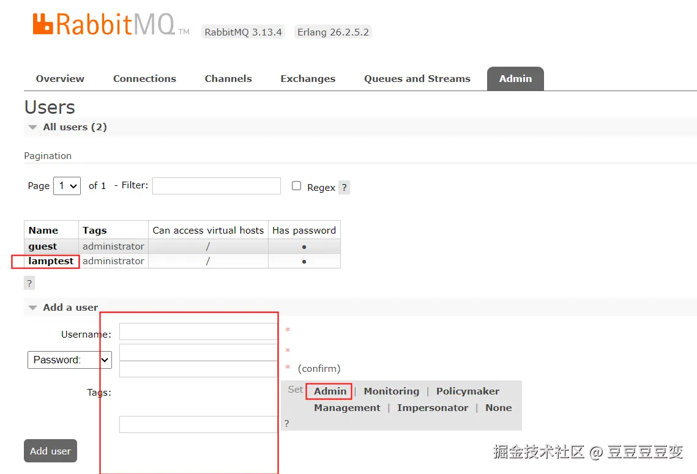This screenshot has height=474, width=697.
Task: Set the Admin tag
Action: point(330,391)
